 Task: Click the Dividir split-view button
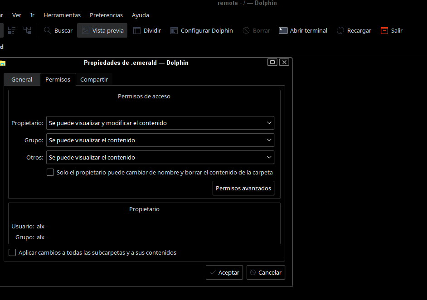[147, 30]
